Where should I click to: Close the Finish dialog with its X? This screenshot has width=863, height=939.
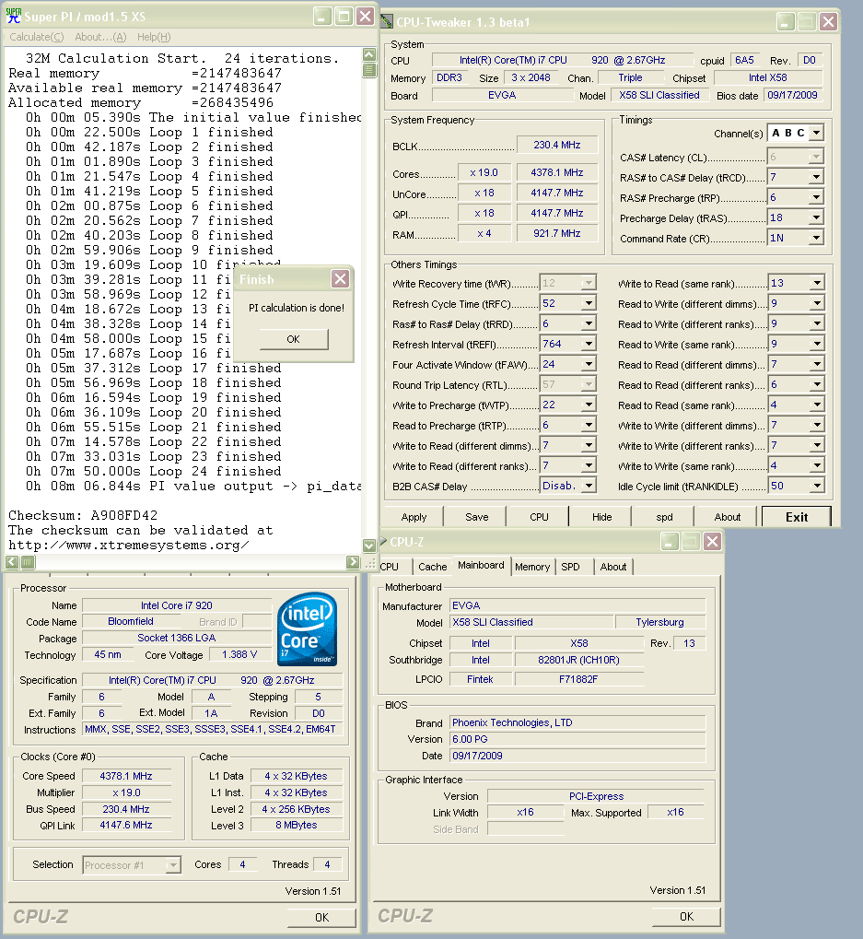pos(340,278)
